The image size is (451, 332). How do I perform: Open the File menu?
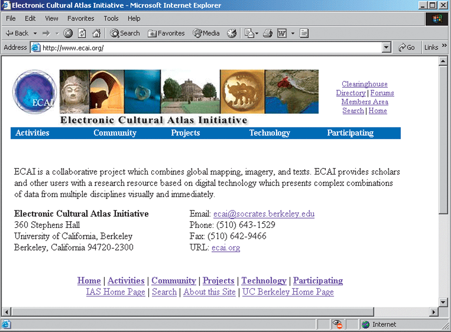point(11,19)
